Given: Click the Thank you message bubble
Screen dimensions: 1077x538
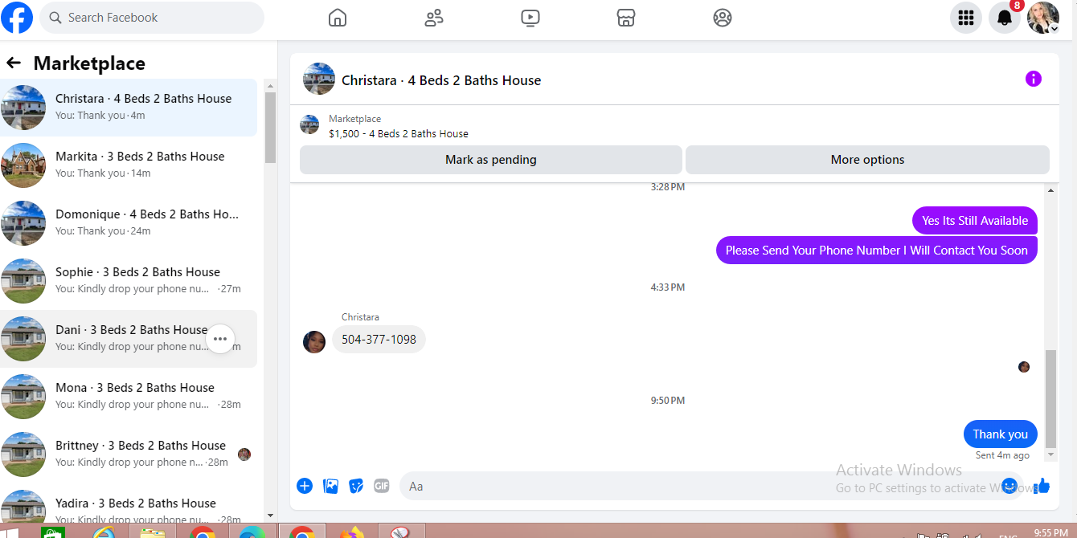Looking at the screenshot, I should [x=1001, y=434].
